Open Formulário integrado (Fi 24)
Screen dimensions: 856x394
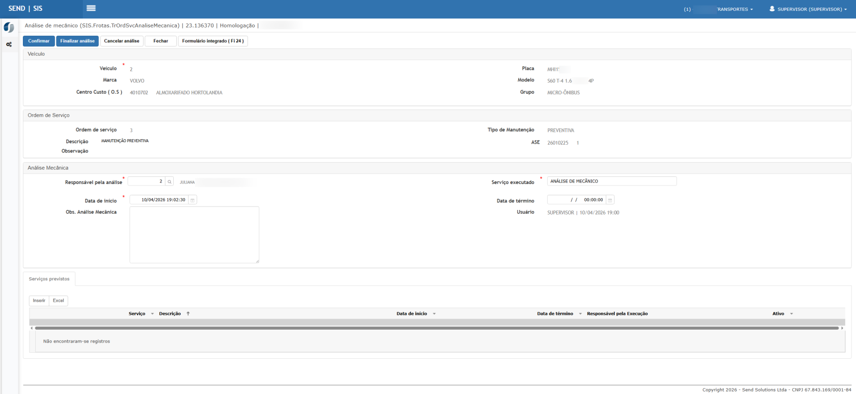click(x=212, y=41)
